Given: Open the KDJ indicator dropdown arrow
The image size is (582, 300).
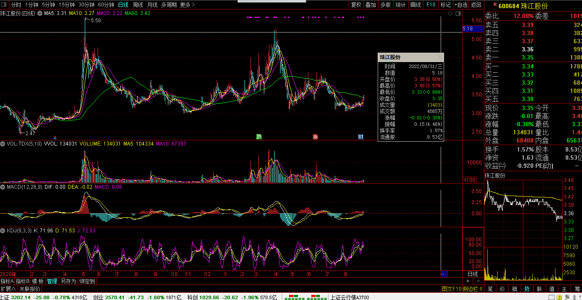Looking at the screenshot, I should [x=3, y=231].
